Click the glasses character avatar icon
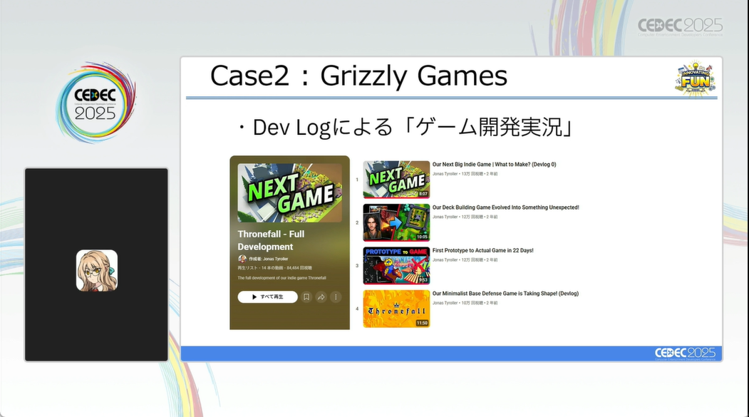Image resolution: width=749 pixels, height=417 pixels. click(x=97, y=270)
